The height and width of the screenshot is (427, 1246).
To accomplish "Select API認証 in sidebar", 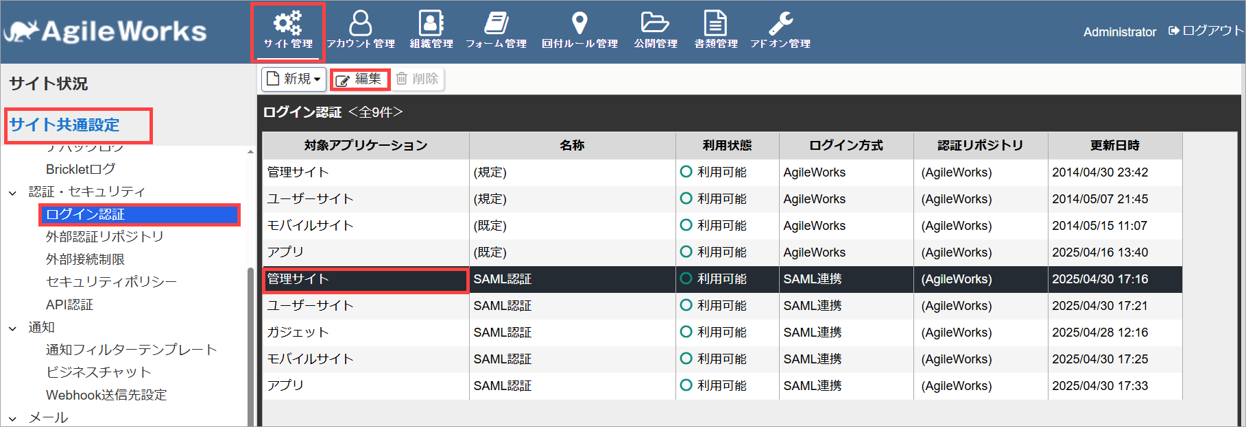I will (x=69, y=305).
